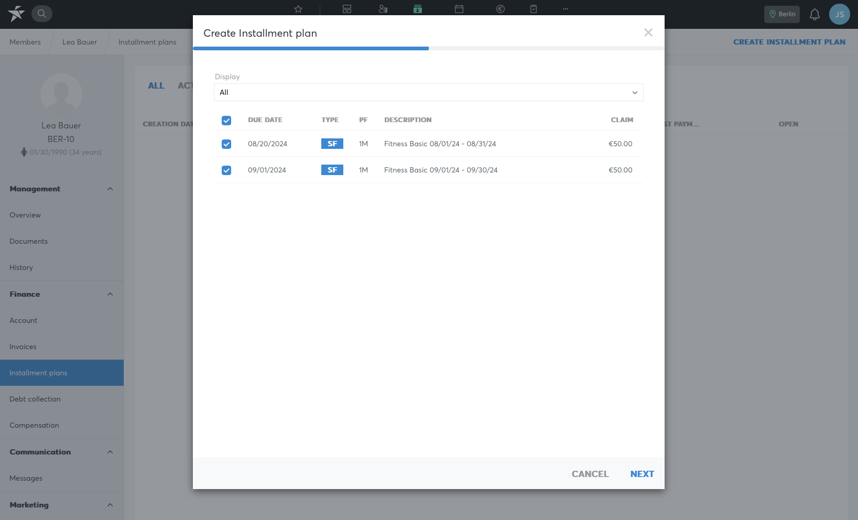Image resolution: width=858 pixels, height=520 pixels.
Task: Click member number BER-10
Action: pos(61,139)
